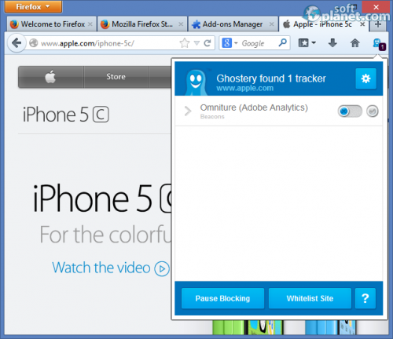Expand the Omniture tracker details chevron
Image resolution: width=393 pixels, height=339 pixels.
click(188, 111)
